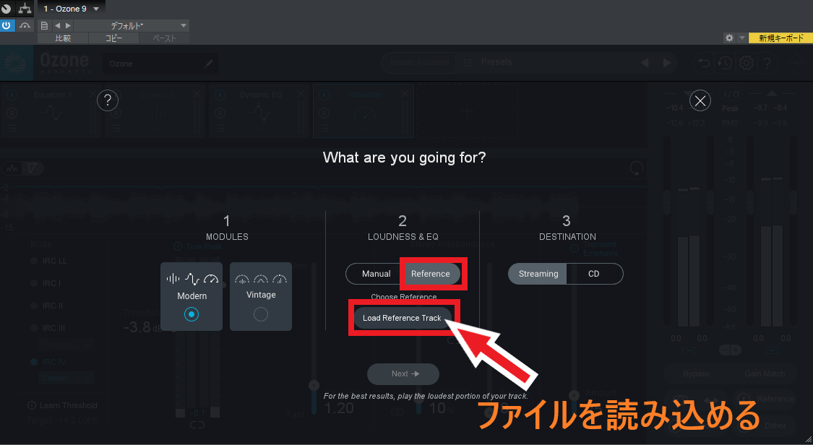Select the IRC LL mode
The height and width of the screenshot is (445, 813).
49,261
